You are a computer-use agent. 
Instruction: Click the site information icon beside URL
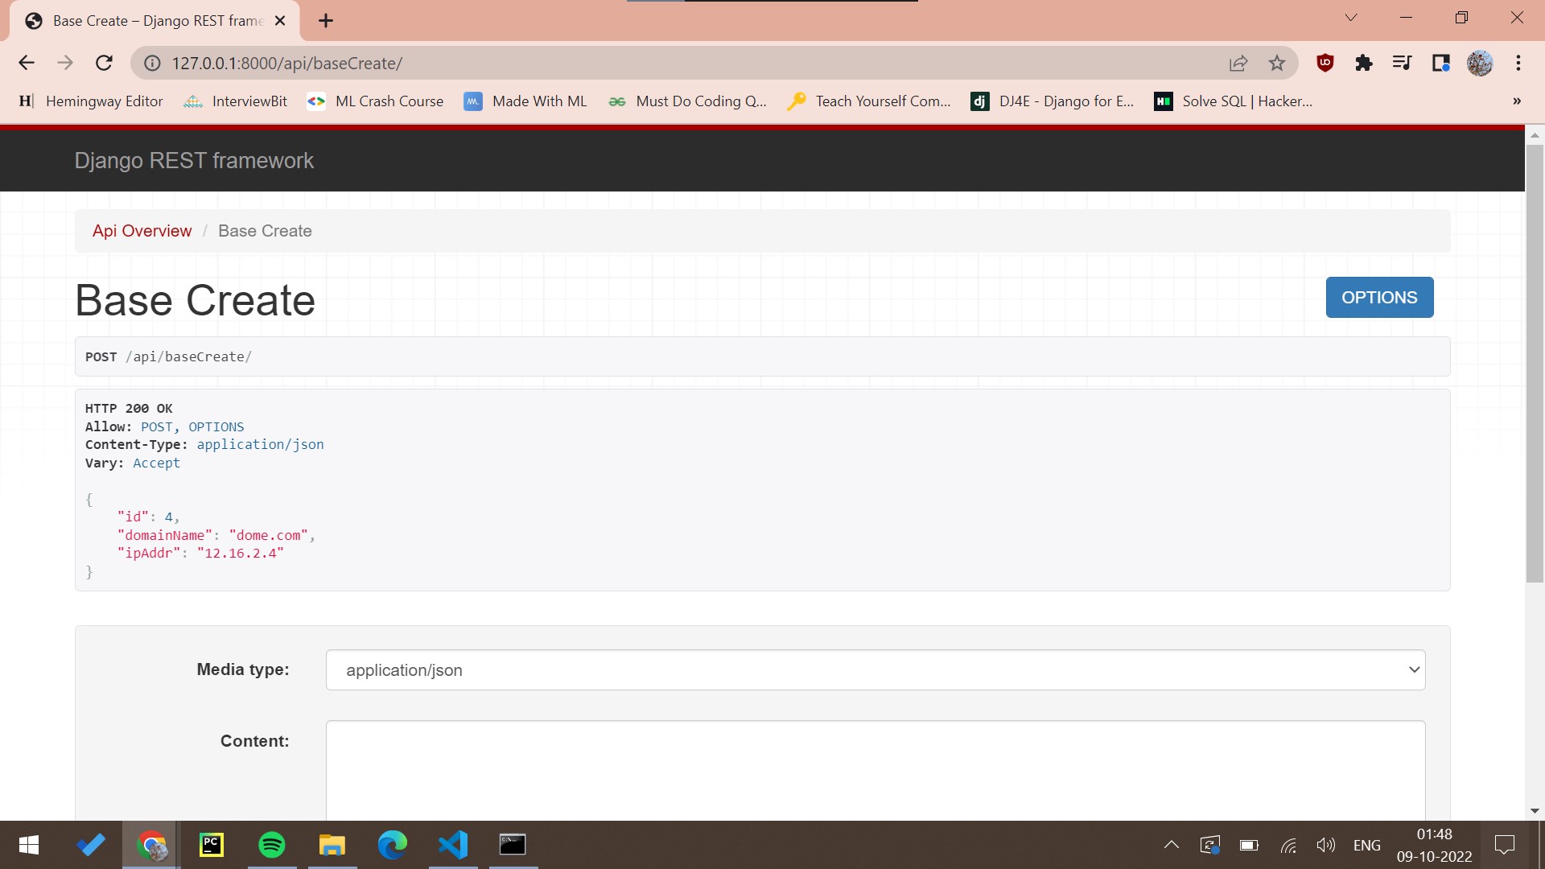[152, 63]
